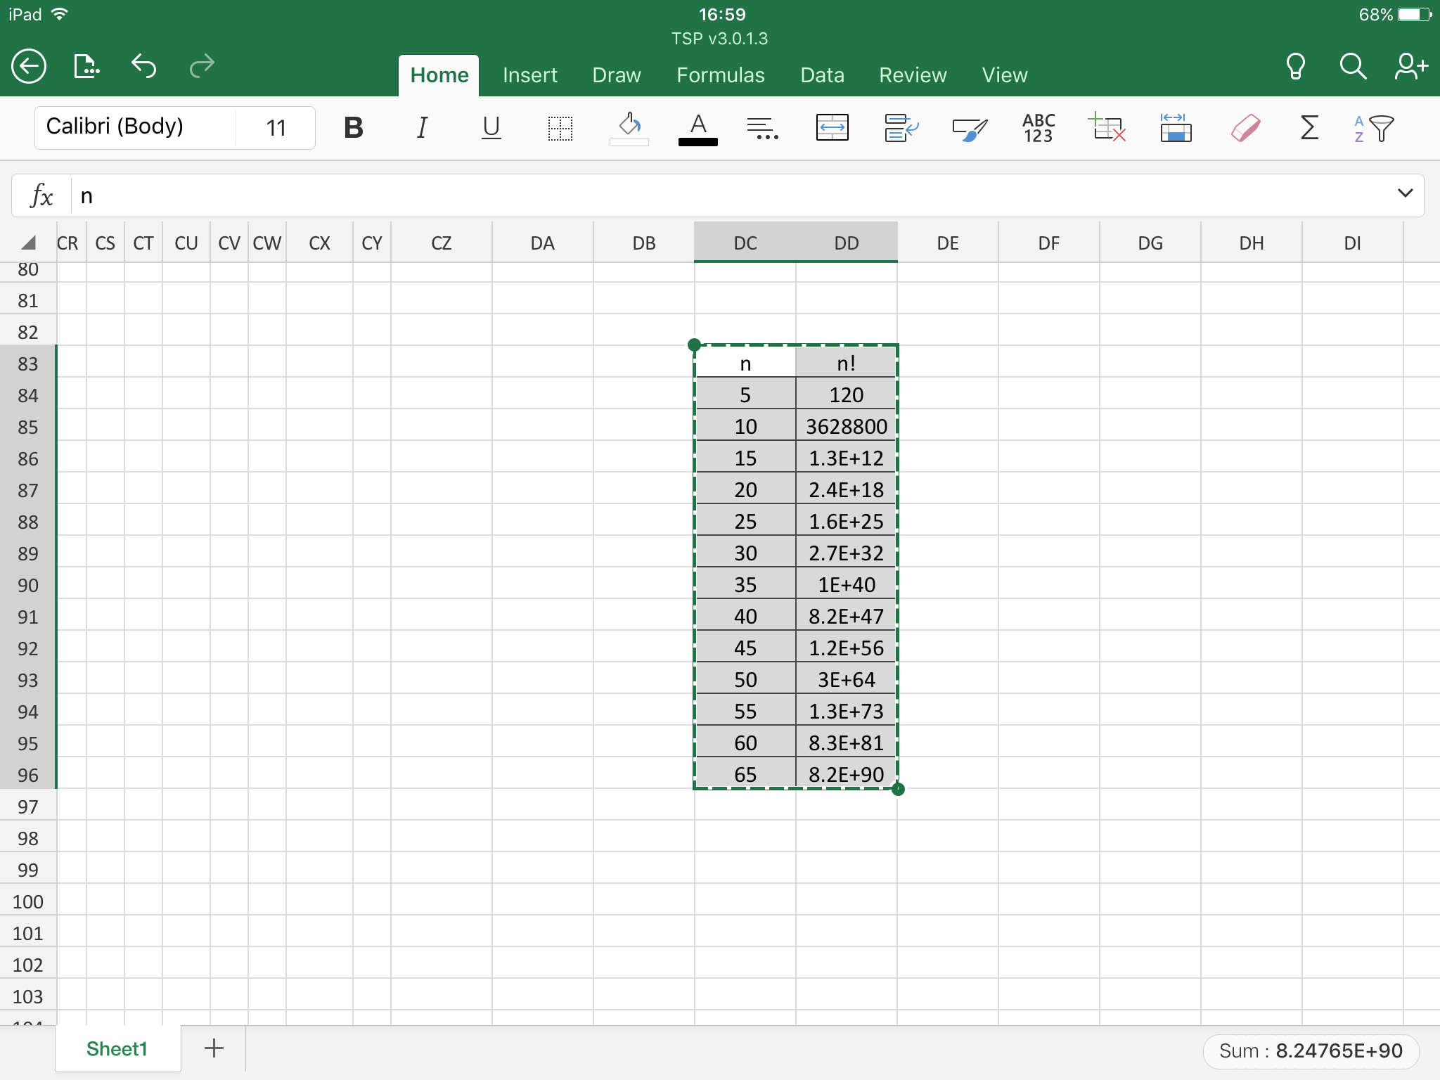Tap the Undo arrow icon
Image resolution: width=1440 pixels, height=1080 pixels.
pos(143,66)
